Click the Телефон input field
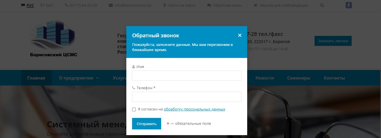The image size is (381, 138). (x=186, y=97)
